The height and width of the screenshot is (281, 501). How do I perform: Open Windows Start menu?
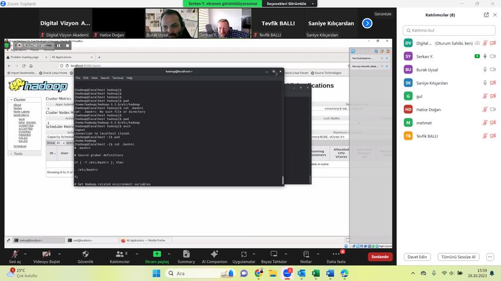point(157,273)
